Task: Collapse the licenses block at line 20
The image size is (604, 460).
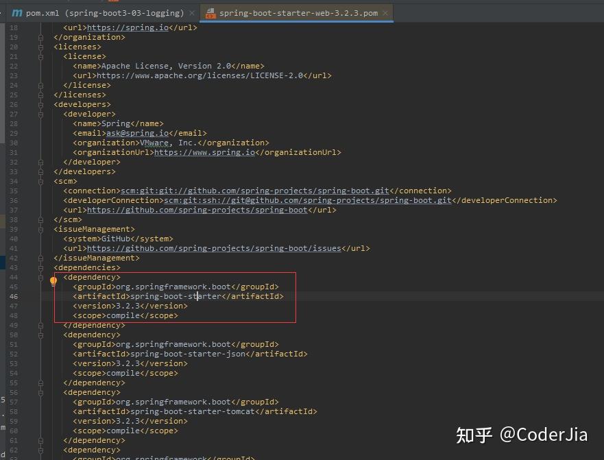Action: (41, 47)
